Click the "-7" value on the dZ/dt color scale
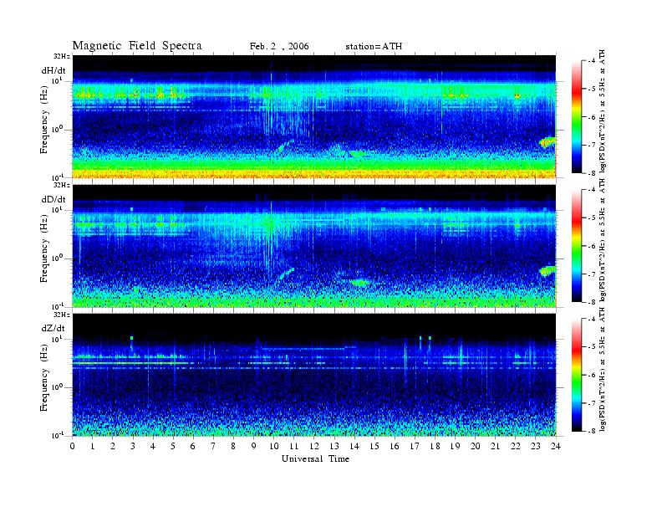Image resolution: width=662 pixels, height=512 pixels. pyautogui.click(x=592, y=403)
